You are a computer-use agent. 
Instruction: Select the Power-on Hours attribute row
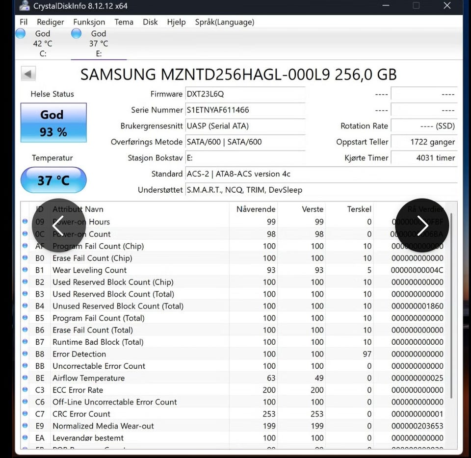(233, 222)
